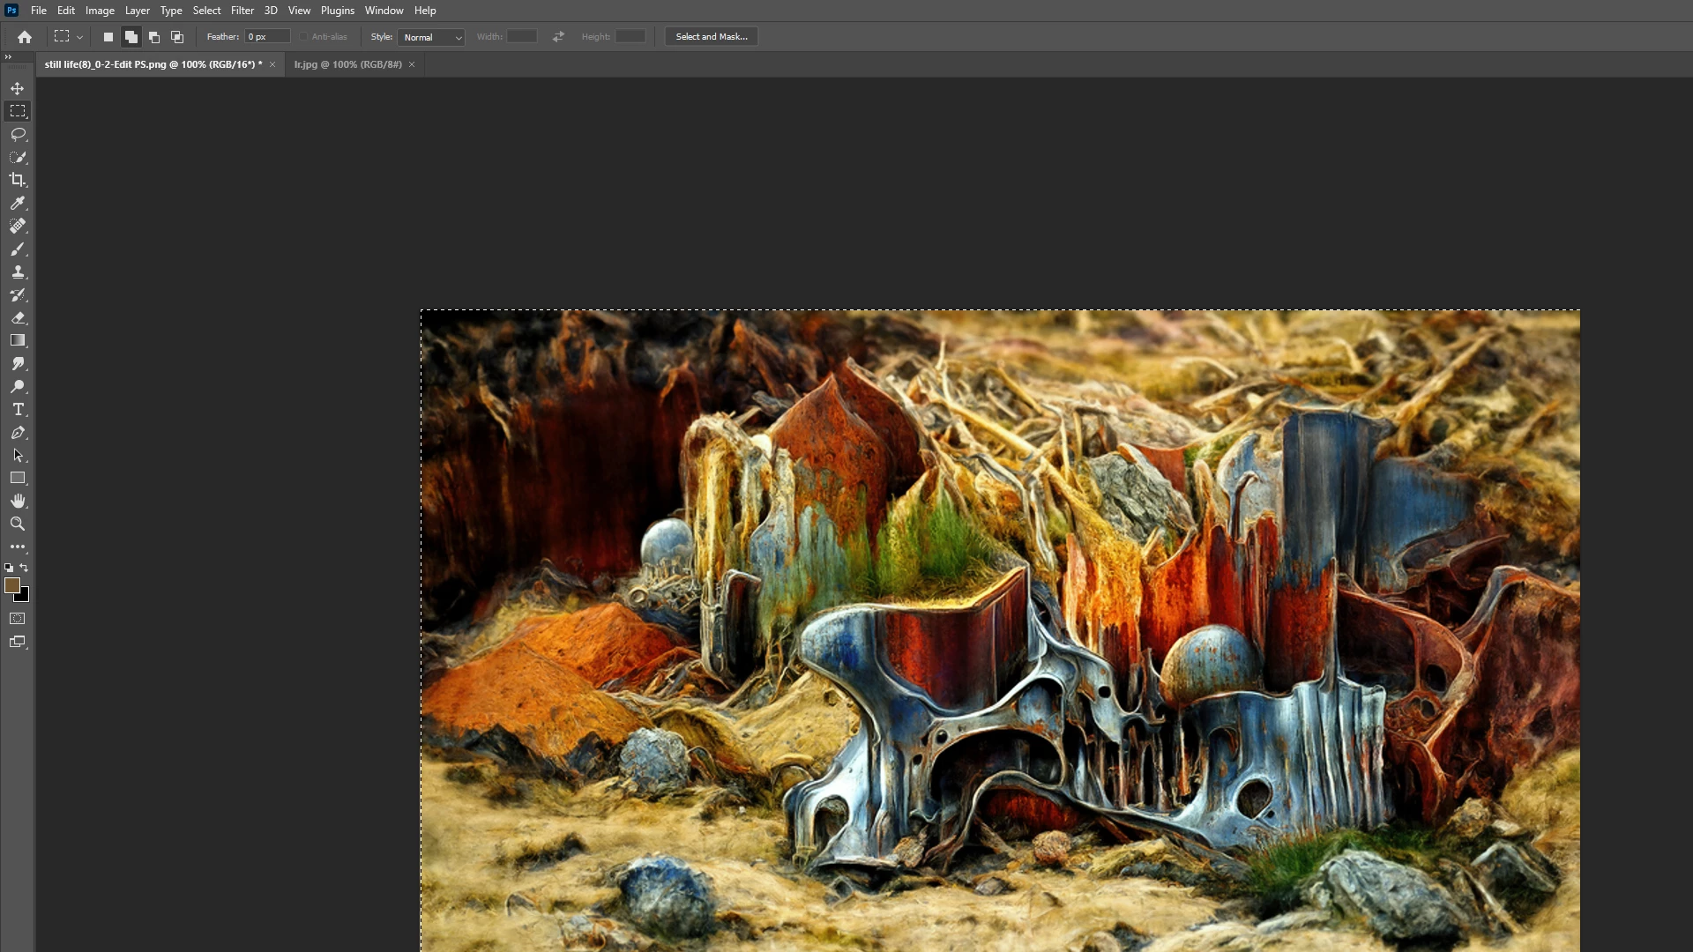Activate the Clone Stamp tool

pos(18,271)
